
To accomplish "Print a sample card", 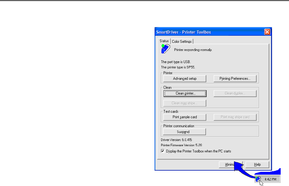I will (x=185, y=117).
